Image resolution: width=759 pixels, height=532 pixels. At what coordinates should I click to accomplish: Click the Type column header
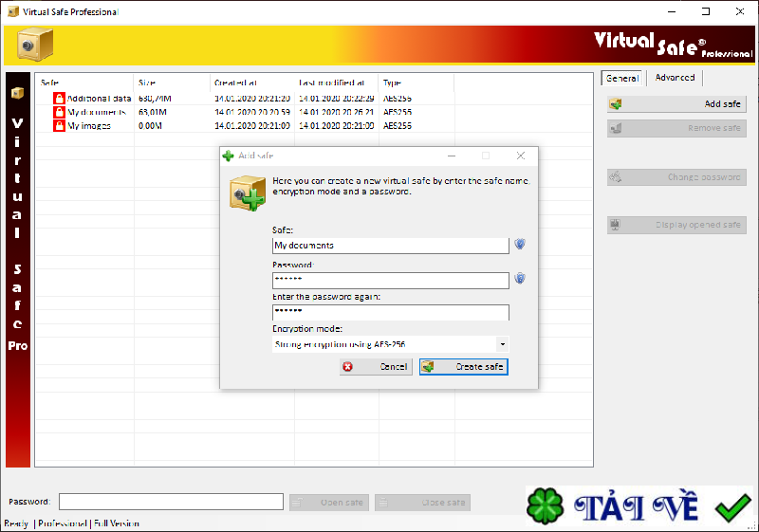[x=417, y=83]
